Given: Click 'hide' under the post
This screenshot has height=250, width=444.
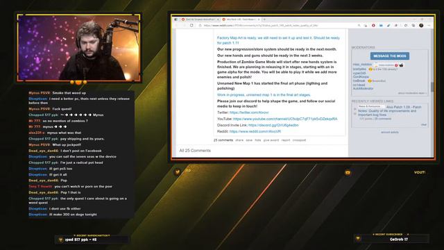Looking at the screenshot, I should (x=257, y=140).
